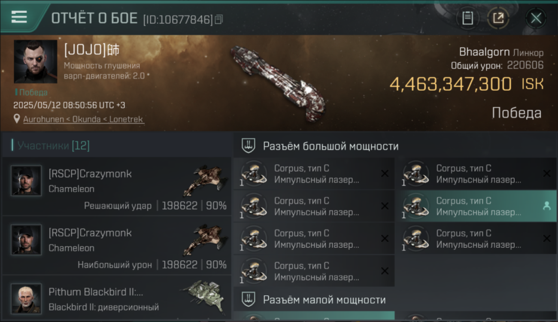This screenshot has height=322, width=558.
Task: Click the location pin icon
Action: (x=17, y=119)
